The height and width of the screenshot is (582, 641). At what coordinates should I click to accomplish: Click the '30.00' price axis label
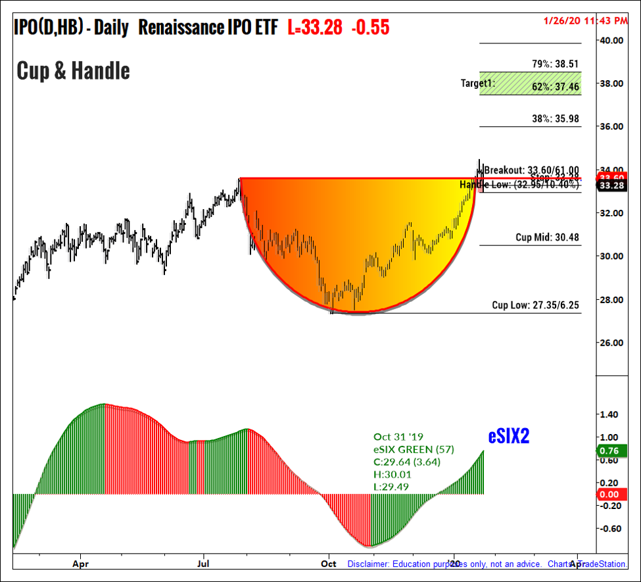coord(611,256)
